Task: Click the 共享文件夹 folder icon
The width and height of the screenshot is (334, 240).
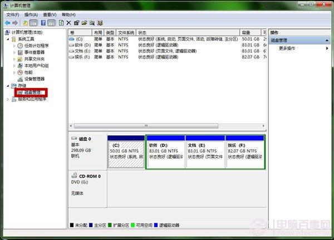Action: (x=20, y=59)
